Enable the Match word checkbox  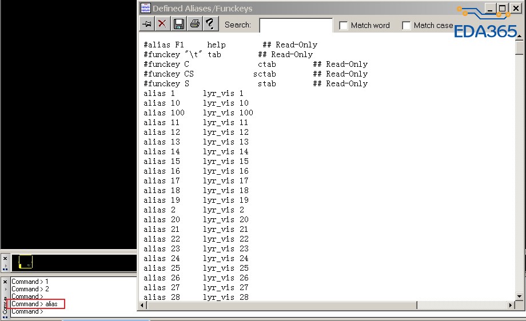tap(344, 26)
